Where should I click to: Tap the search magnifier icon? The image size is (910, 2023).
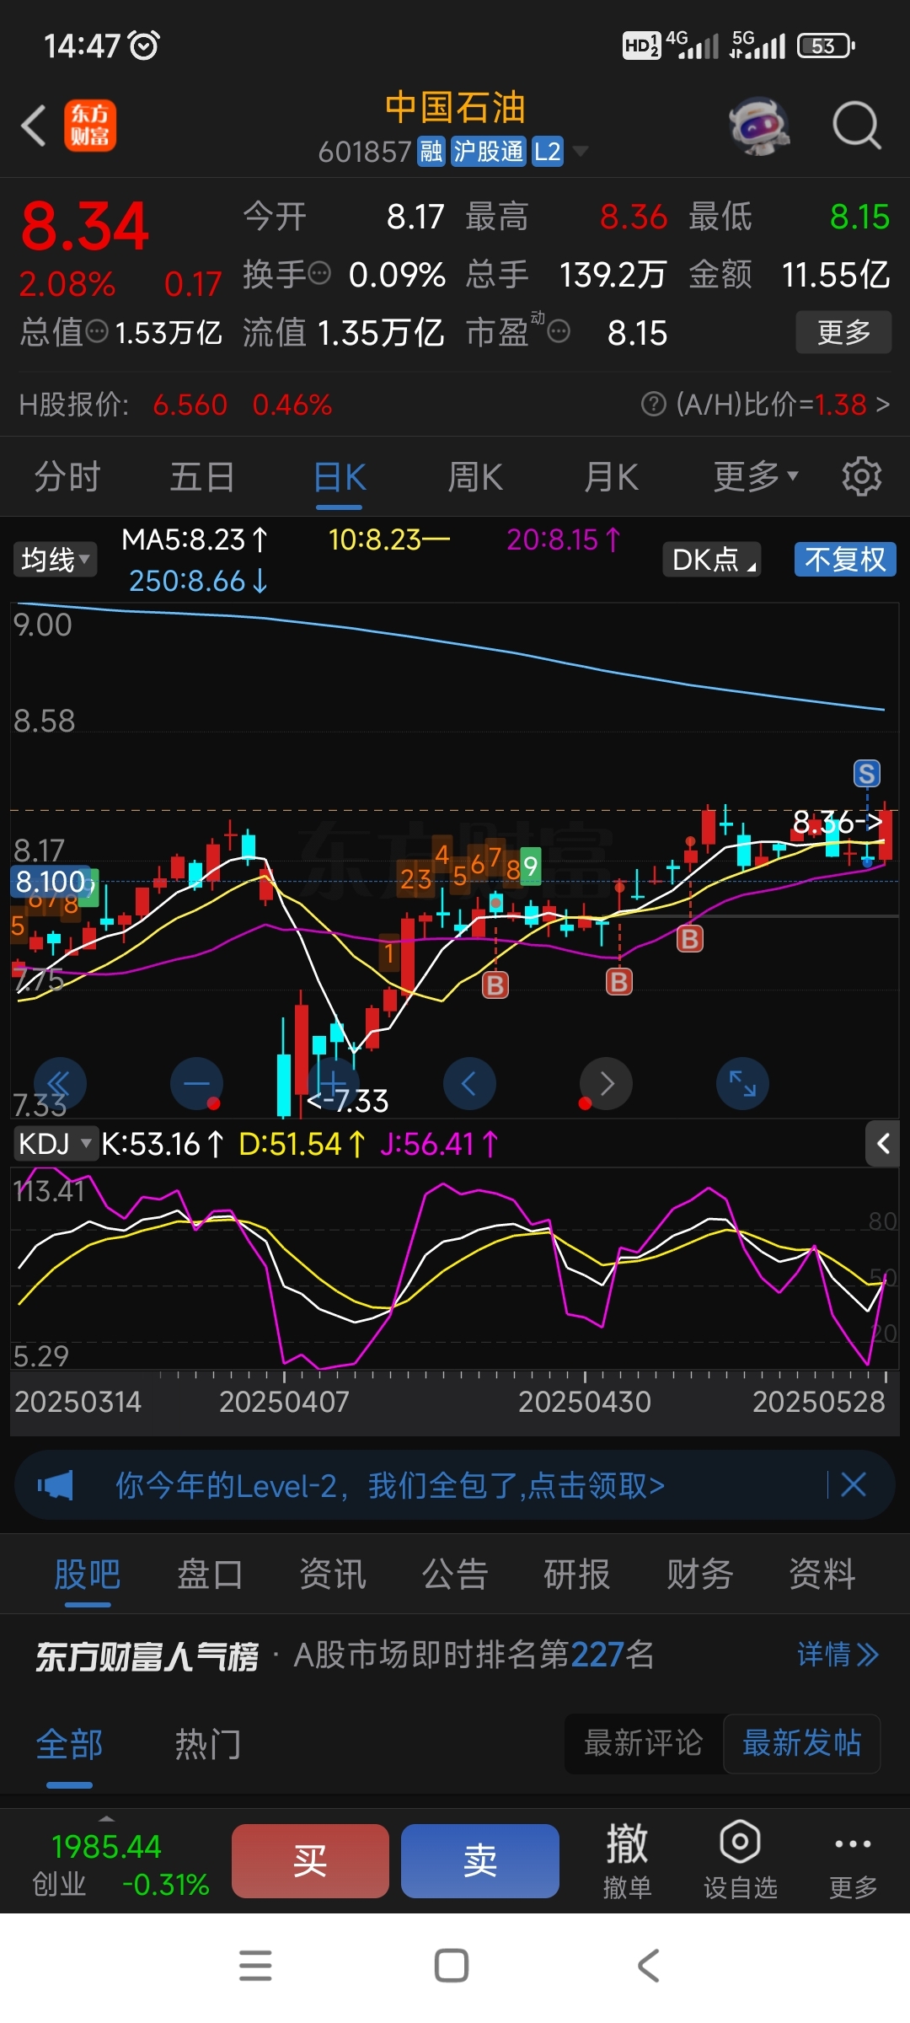pos(856,126)
